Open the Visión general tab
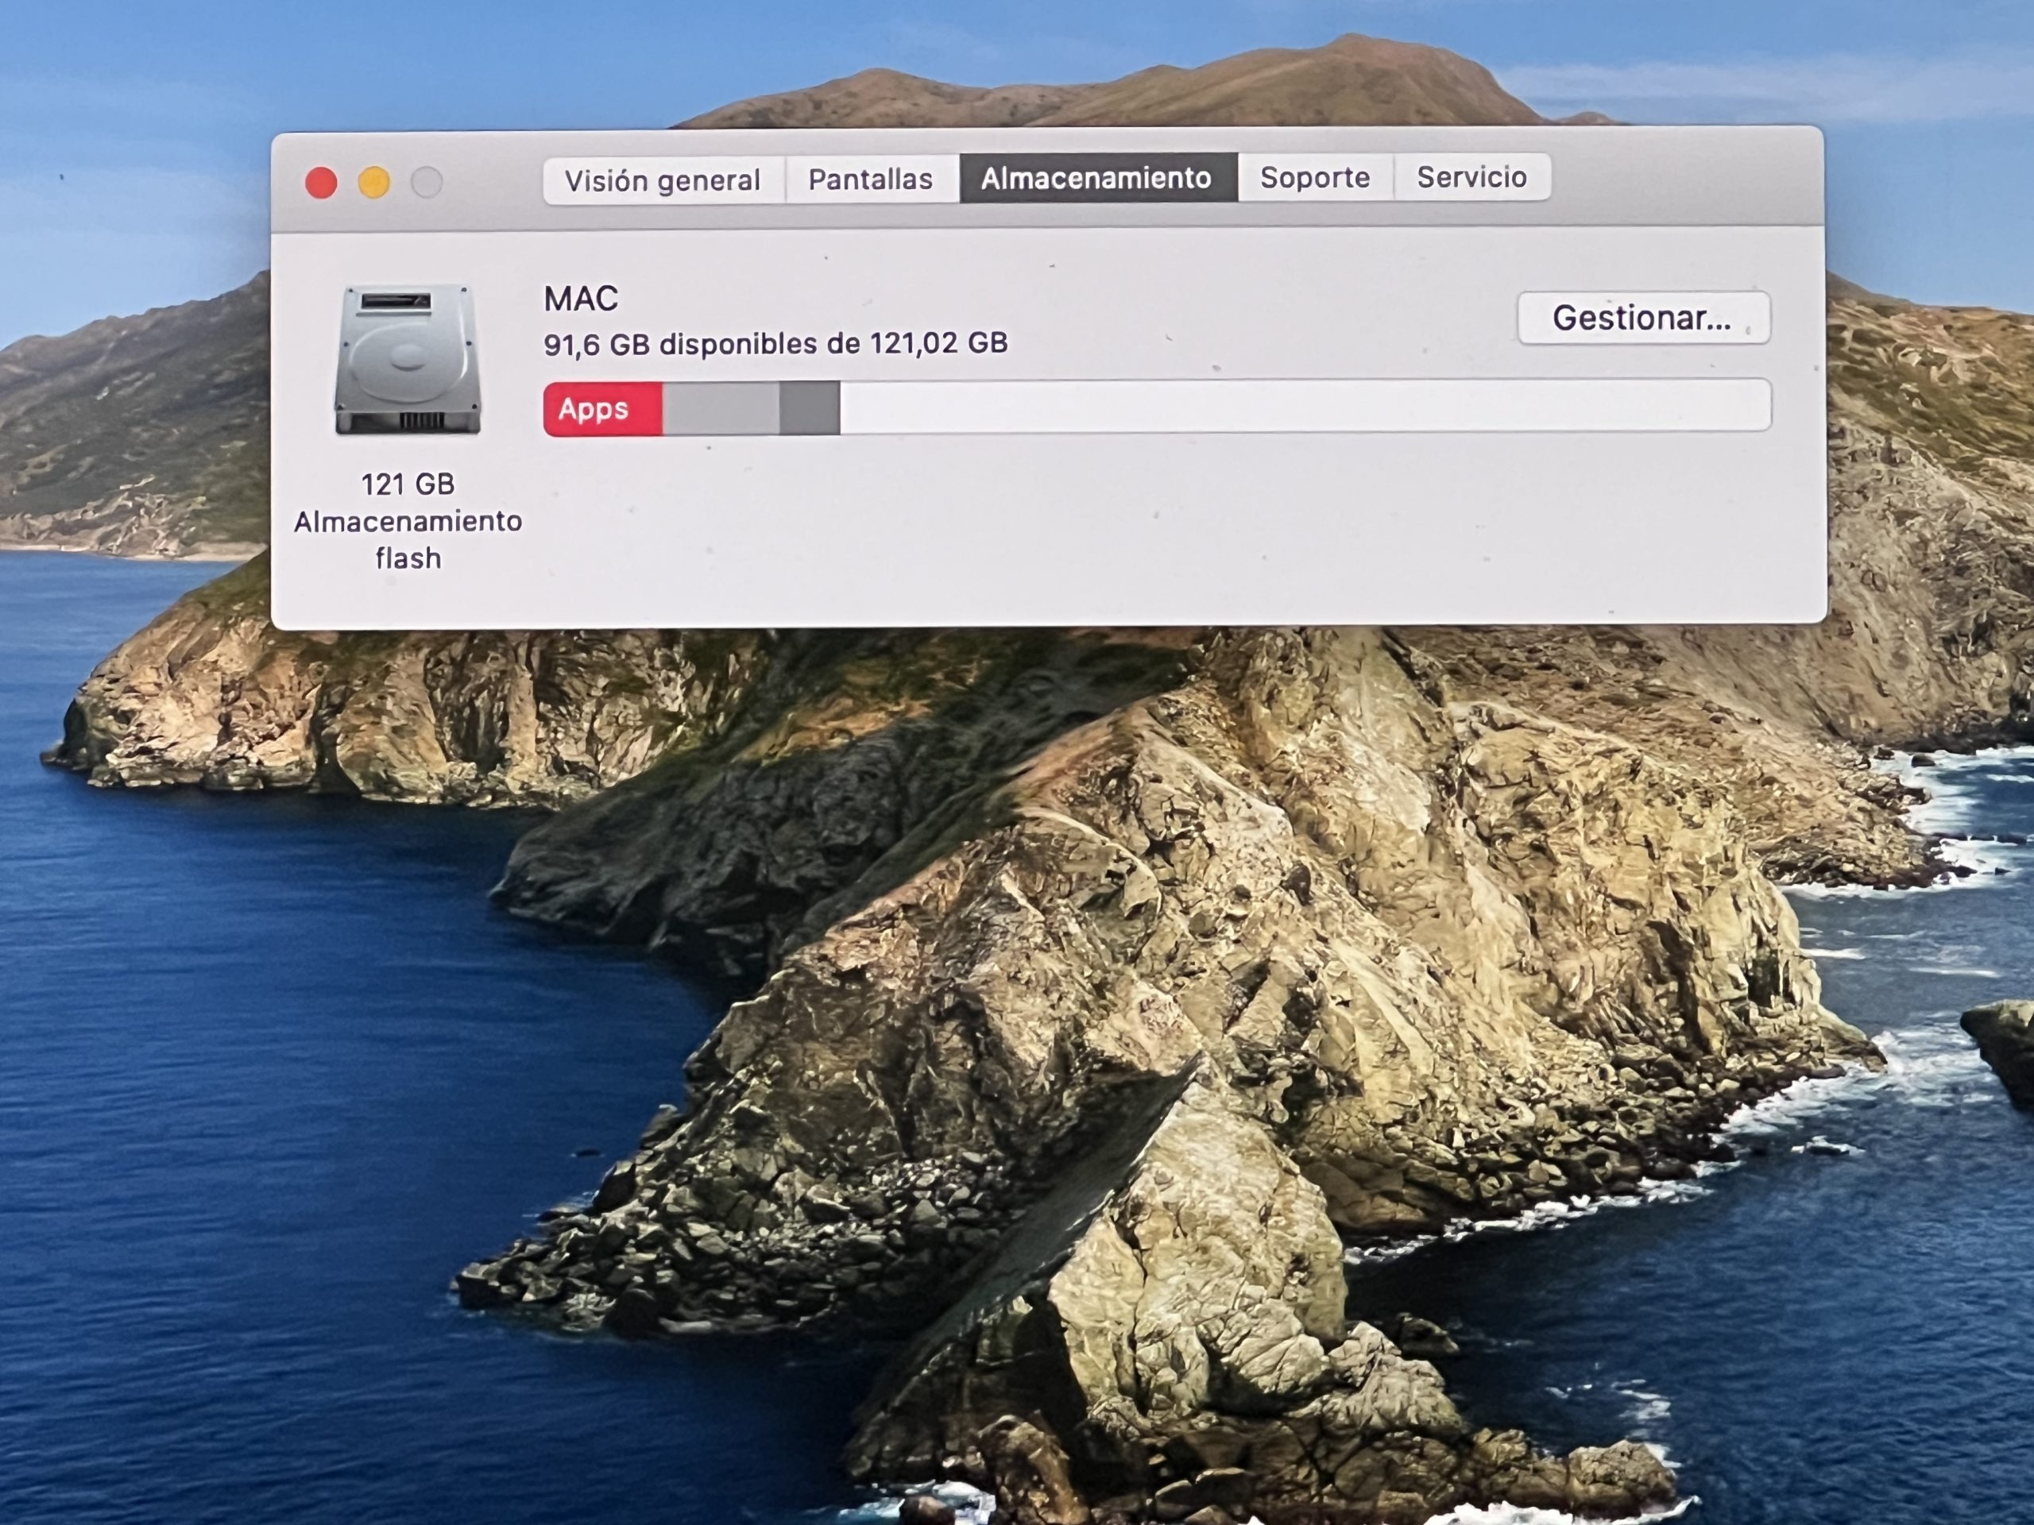Image resolution: width=2034 pixels, height=1525 pixels. click(x=662, y=180)
